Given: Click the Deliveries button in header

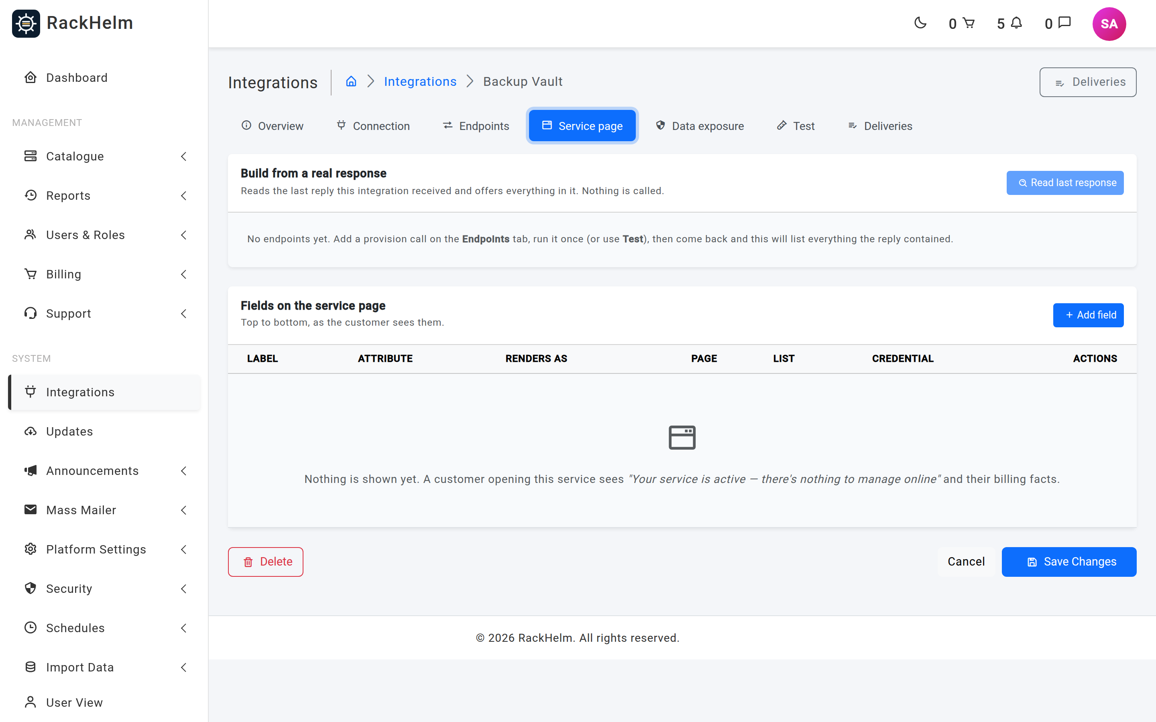Looking at the screenshot, I should click(x=1088, y=82).
